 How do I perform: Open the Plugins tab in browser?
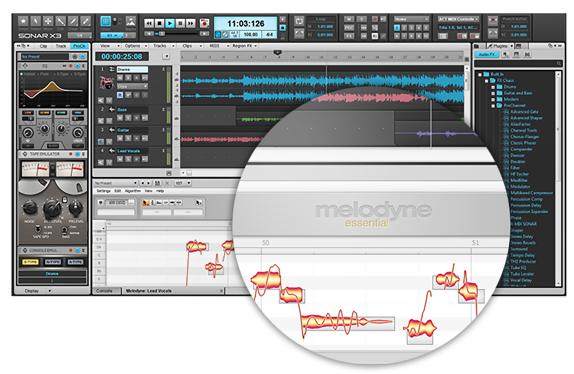(500, 46)
